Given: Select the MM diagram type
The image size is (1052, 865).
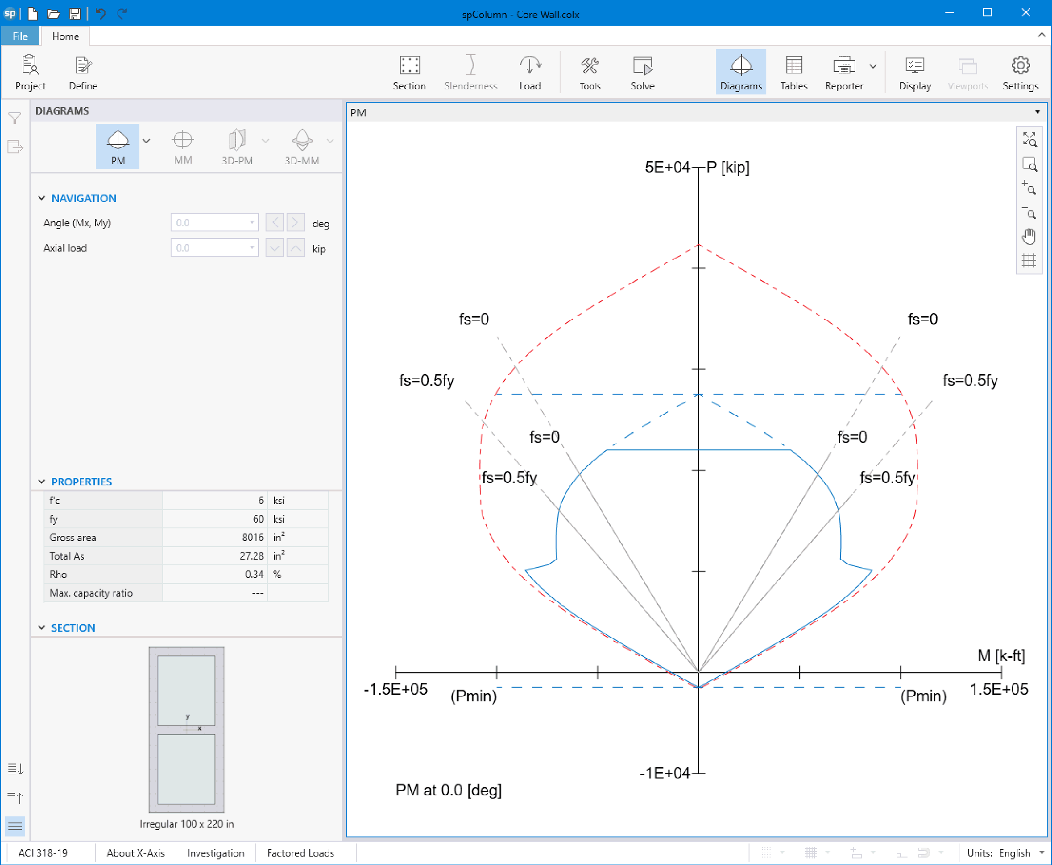Looking at the screenshot, I should (183, 146).
